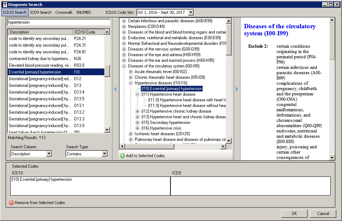Open the Search Column dropdown
This screenshot has width=342, height=221.
[x=49, y=154]
